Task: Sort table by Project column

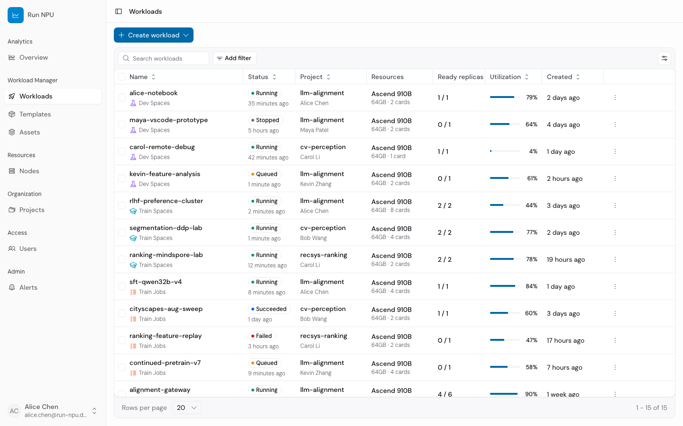Action: pos(315,77)
